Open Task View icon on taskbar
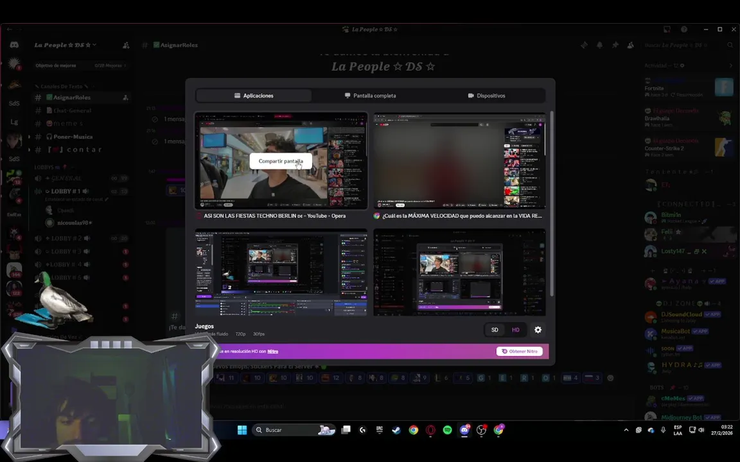 [x=346, y=430]
